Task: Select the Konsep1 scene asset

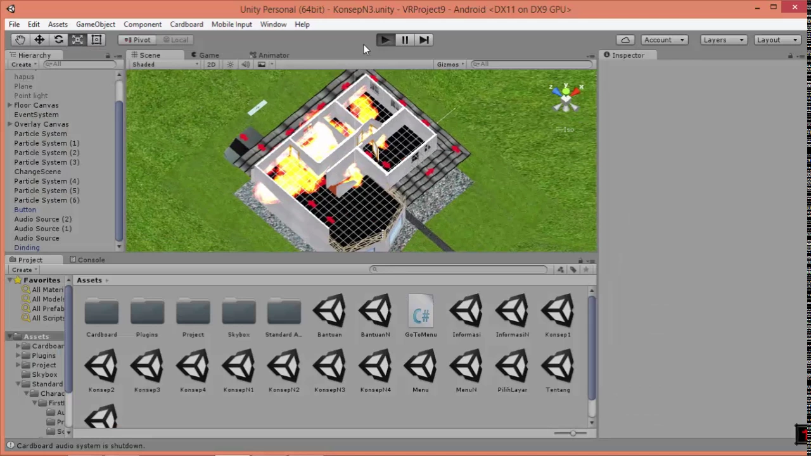Action: click(x=558, y=315)
